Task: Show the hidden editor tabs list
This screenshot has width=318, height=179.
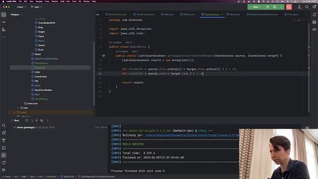Action: point(307,14)
